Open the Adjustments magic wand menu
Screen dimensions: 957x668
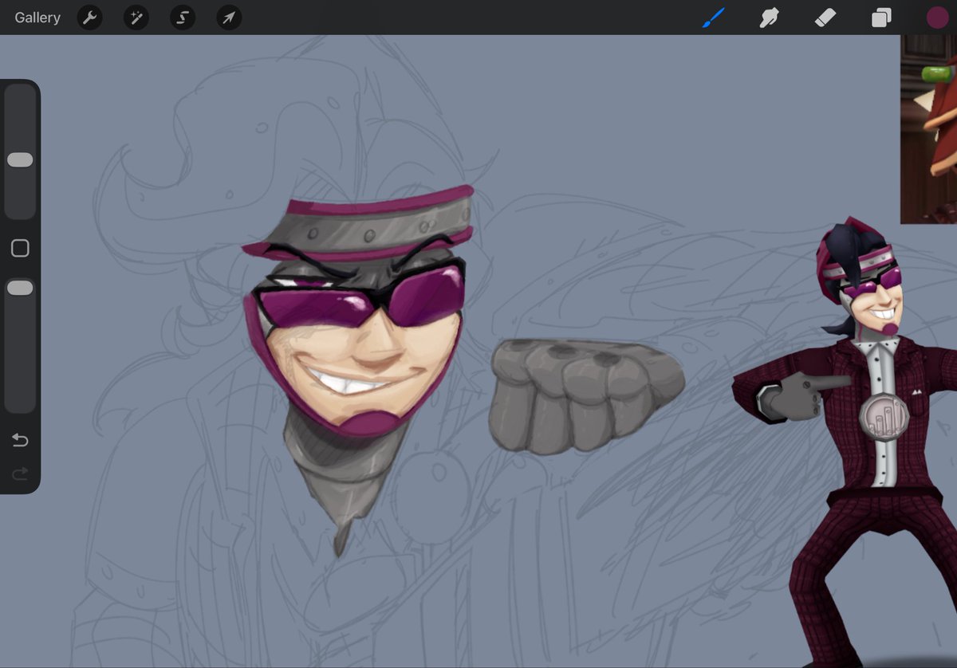pyautogui.click(x=136, y=17)
